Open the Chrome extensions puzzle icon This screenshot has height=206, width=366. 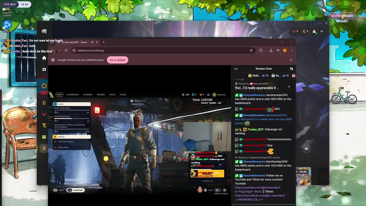(261, 50)
